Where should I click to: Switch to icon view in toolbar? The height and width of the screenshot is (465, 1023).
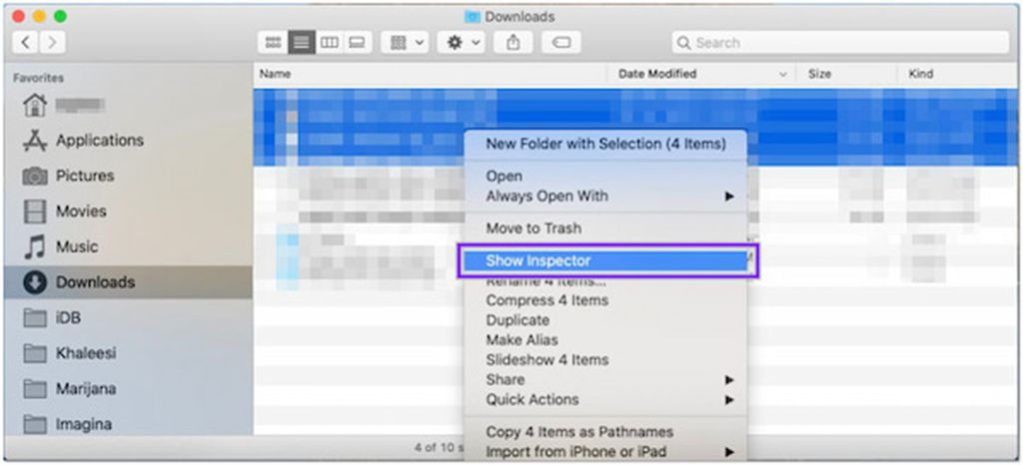(x=272, y=43)
